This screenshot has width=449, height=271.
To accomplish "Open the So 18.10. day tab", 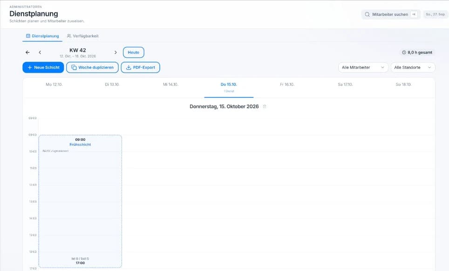I will coord(403,84).
